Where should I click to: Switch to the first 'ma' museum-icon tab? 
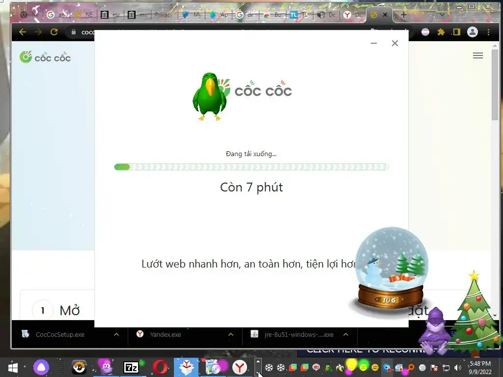point(110,15)
